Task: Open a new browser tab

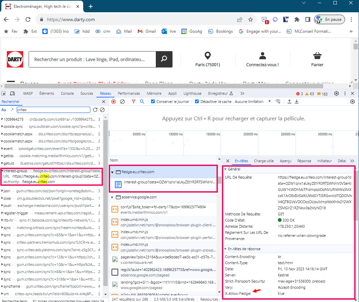Action: point(91,6)
